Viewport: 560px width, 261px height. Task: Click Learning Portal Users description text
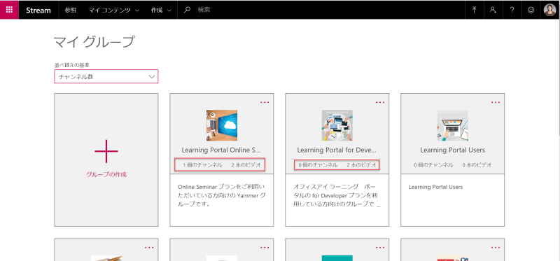click(435, 187)
